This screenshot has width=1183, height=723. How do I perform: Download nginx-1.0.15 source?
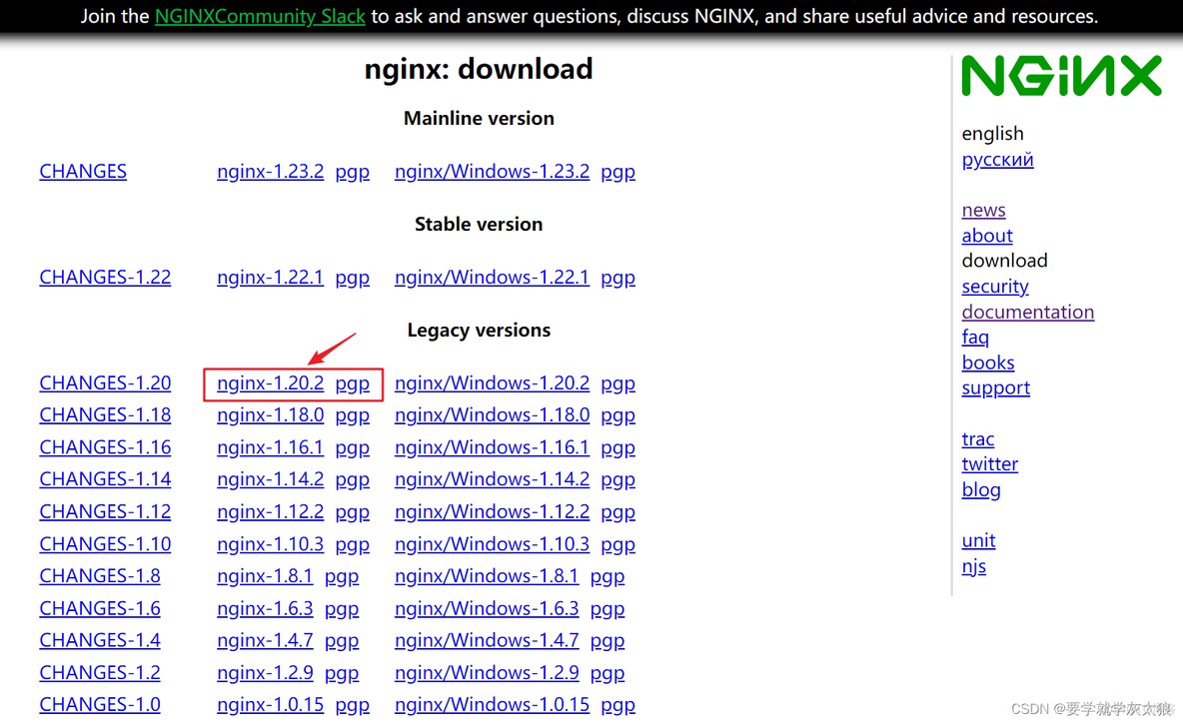click(x=270, y=704)
